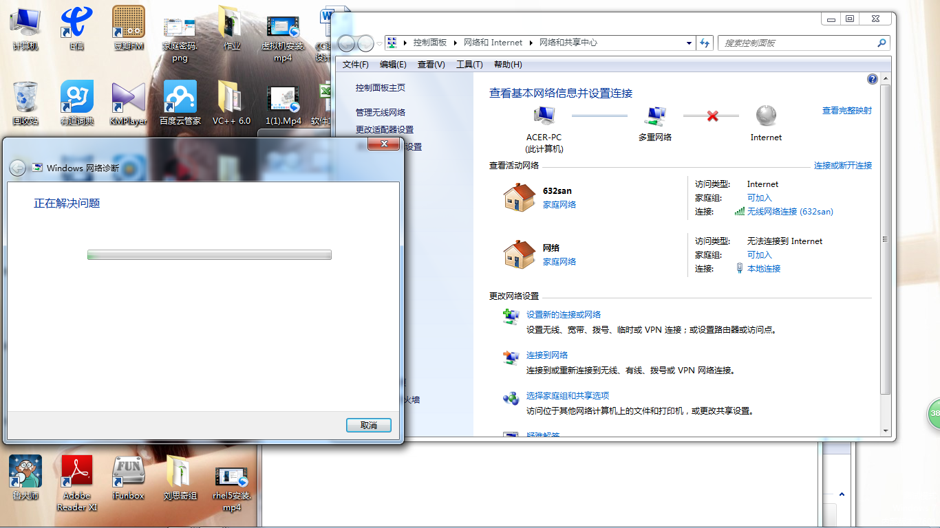The width and height of the screenshot is (940, 528).
Task: Launch 有道词典 from the desktop
Action: point(76,104)
